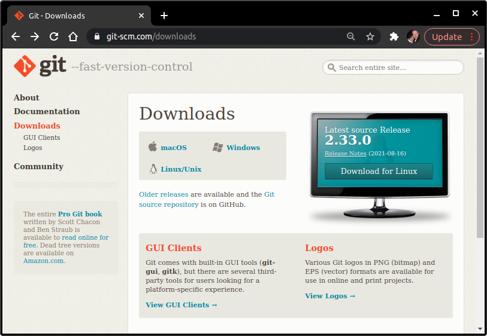Click the macOS download link
This screenshot has height=336, width=487.
(x=174, y=148)
